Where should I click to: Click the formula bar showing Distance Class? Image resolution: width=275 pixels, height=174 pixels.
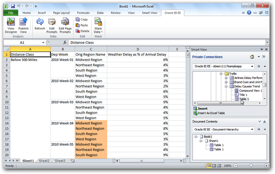[x=167, y=42]
